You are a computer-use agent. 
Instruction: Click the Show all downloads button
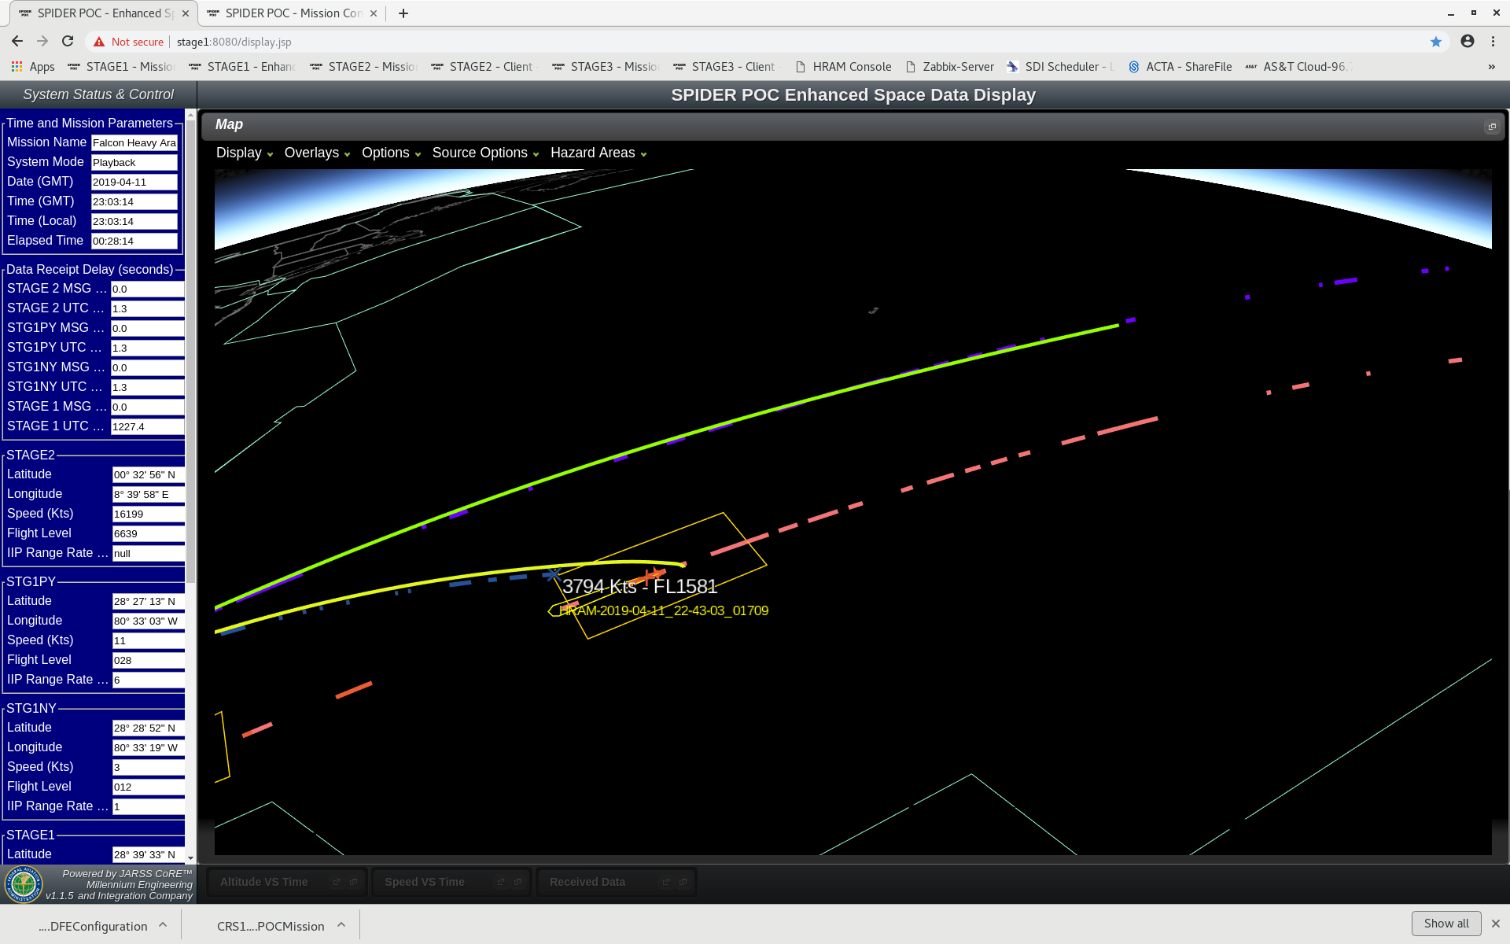[x=1446, y=923]
